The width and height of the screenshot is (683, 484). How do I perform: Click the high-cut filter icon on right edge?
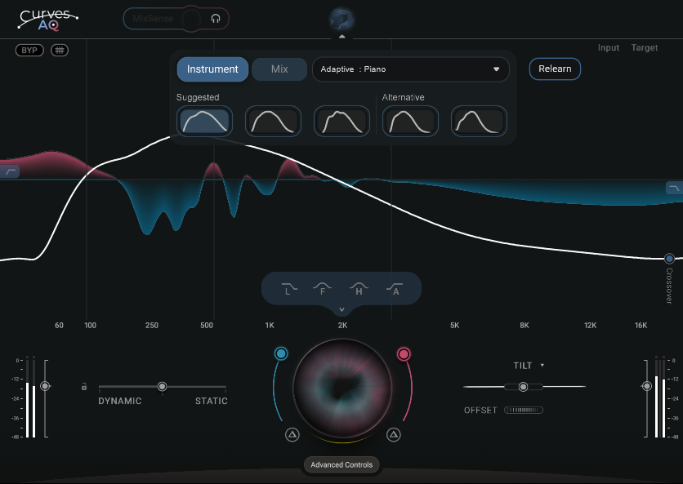coord(673,188)
